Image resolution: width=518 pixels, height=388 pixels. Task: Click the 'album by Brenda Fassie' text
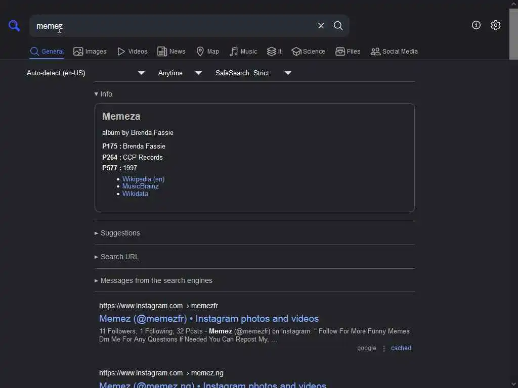(x=138, y=133)
